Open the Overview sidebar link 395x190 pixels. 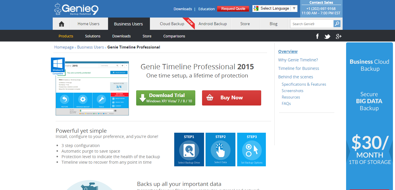click(288, 51)
